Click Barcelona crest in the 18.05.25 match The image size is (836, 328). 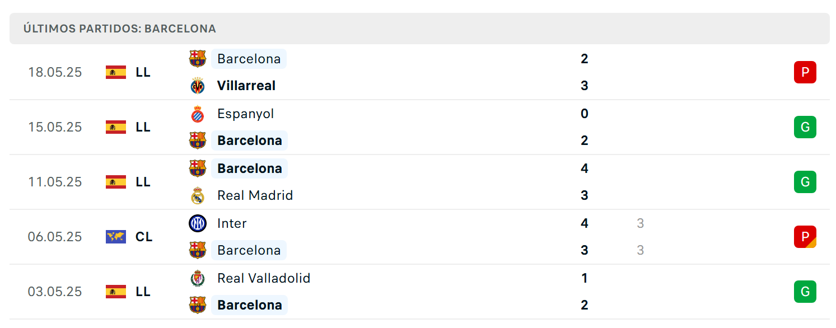click(198, 59)
